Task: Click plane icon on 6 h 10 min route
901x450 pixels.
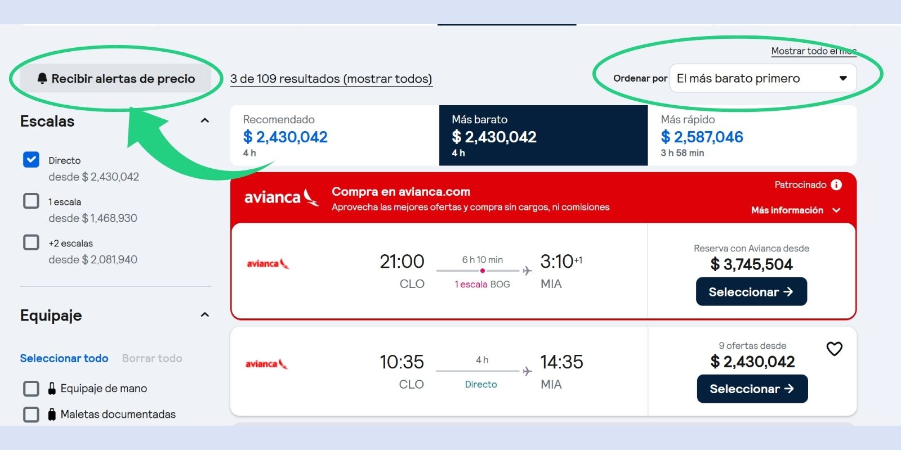Action: pyautogui.click(x=527, y=271)
